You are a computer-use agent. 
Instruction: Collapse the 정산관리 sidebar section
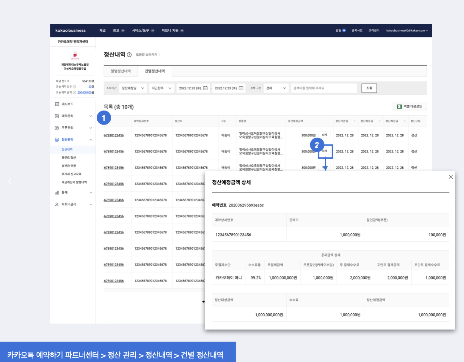tap(91, 140)
